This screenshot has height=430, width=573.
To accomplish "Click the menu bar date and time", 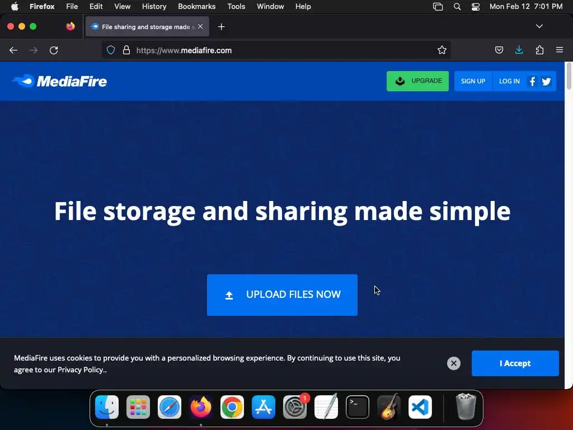I will (526, 6).
